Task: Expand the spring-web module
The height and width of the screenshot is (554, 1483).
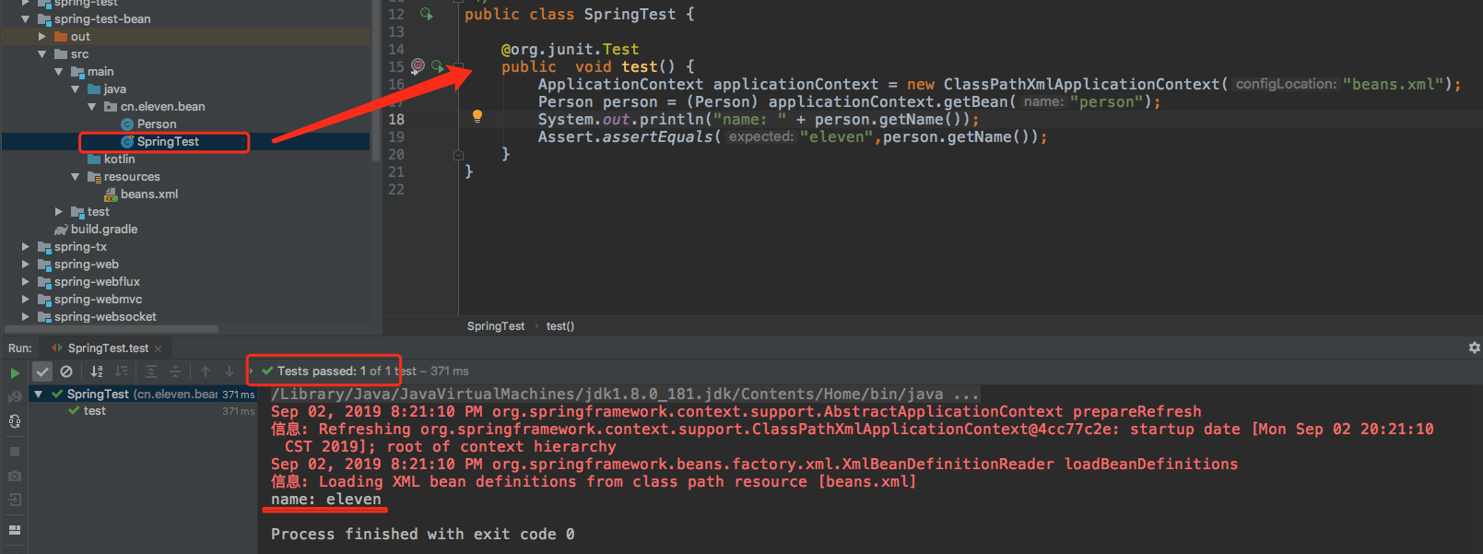Action: click(x=25, y=265)
